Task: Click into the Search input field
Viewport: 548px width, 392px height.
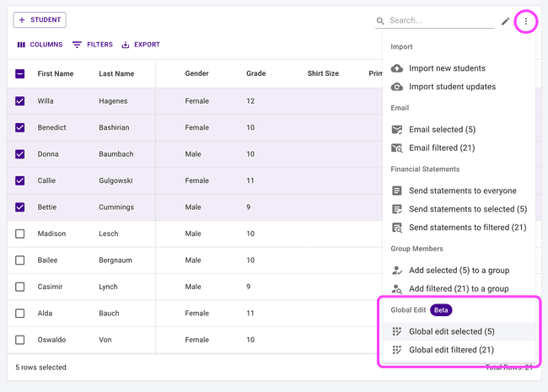Action: tap(438, 21)
